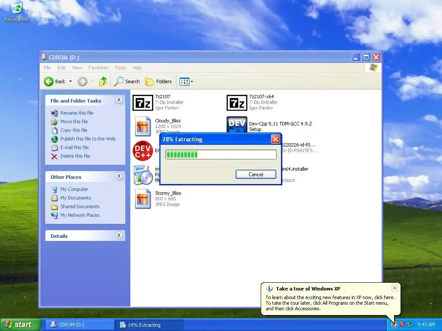
Task: Close the 28% Extracting dialog
Action: click(x=275, y=139)
